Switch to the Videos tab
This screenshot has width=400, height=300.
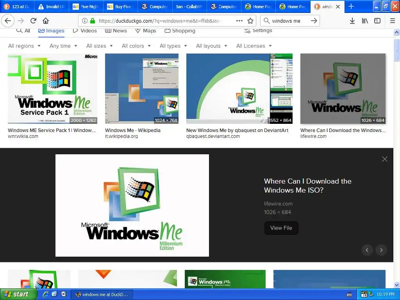click(85, 30)
